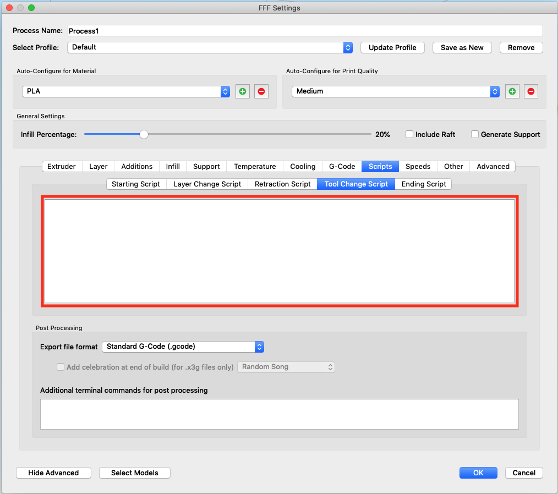
Task: Confirm settings with the OK button
Action: pyautogui.click(x=478, y=473)
